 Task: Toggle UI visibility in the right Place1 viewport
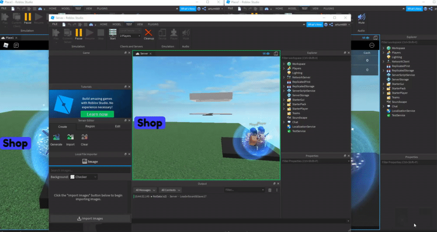tap(366, 38)
